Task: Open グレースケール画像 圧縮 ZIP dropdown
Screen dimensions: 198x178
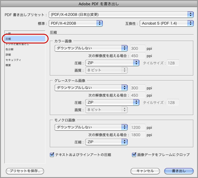Action: (112, 102)
